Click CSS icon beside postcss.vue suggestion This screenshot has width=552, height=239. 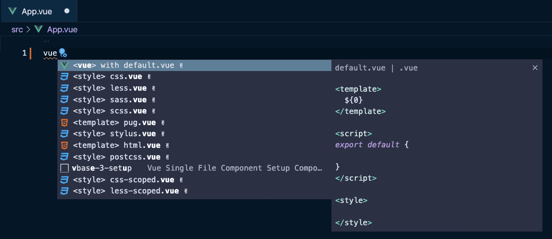coord(64,157)
